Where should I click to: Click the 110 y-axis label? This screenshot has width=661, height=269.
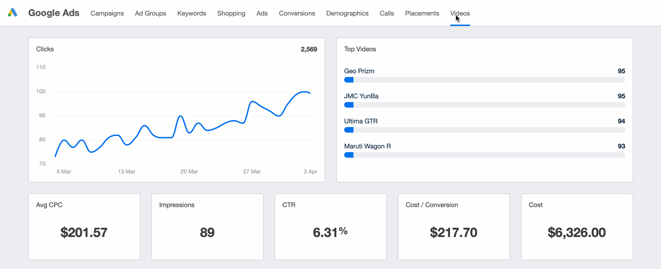[x=41, y=67]
